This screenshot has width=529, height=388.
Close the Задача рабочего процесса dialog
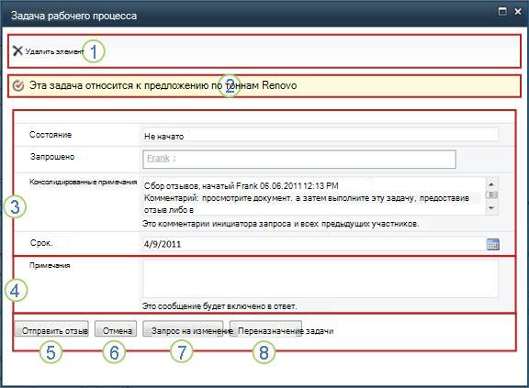518,11
